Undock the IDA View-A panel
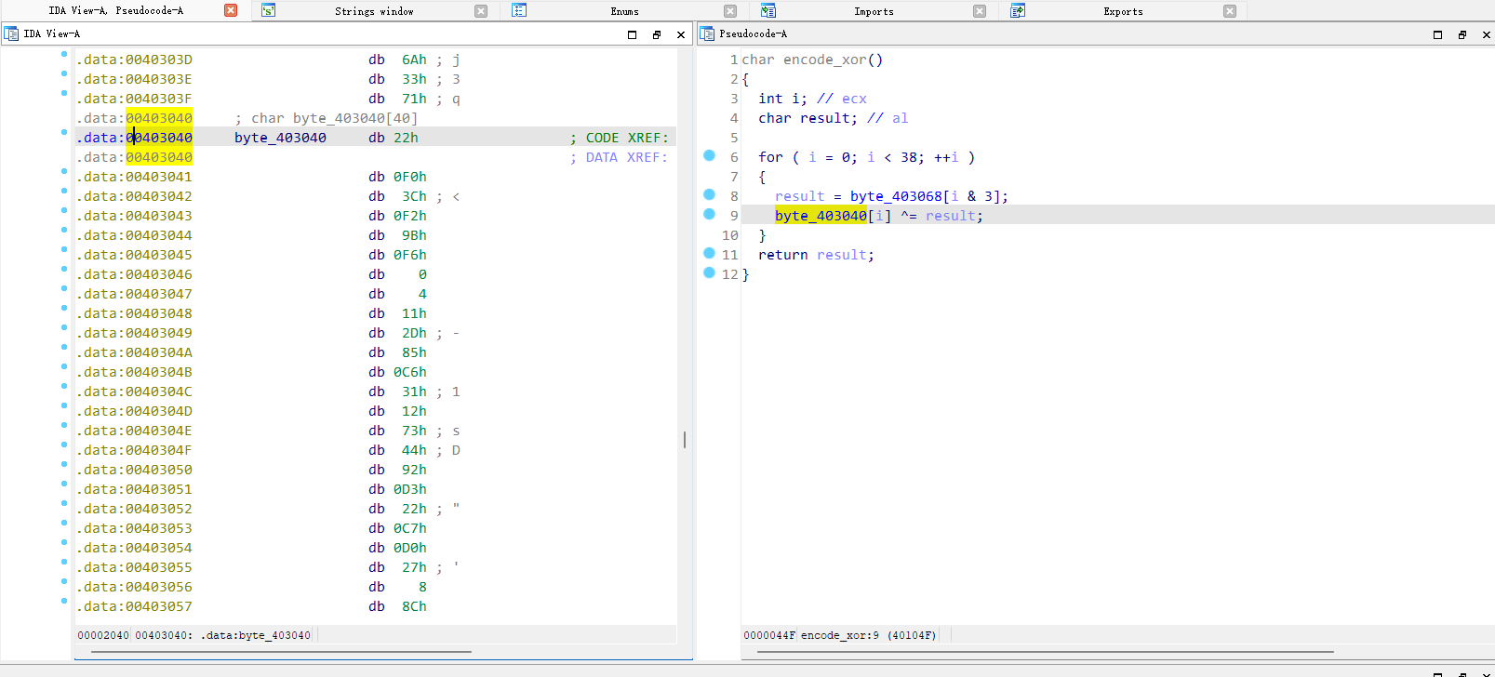 (x=657, y=34)
